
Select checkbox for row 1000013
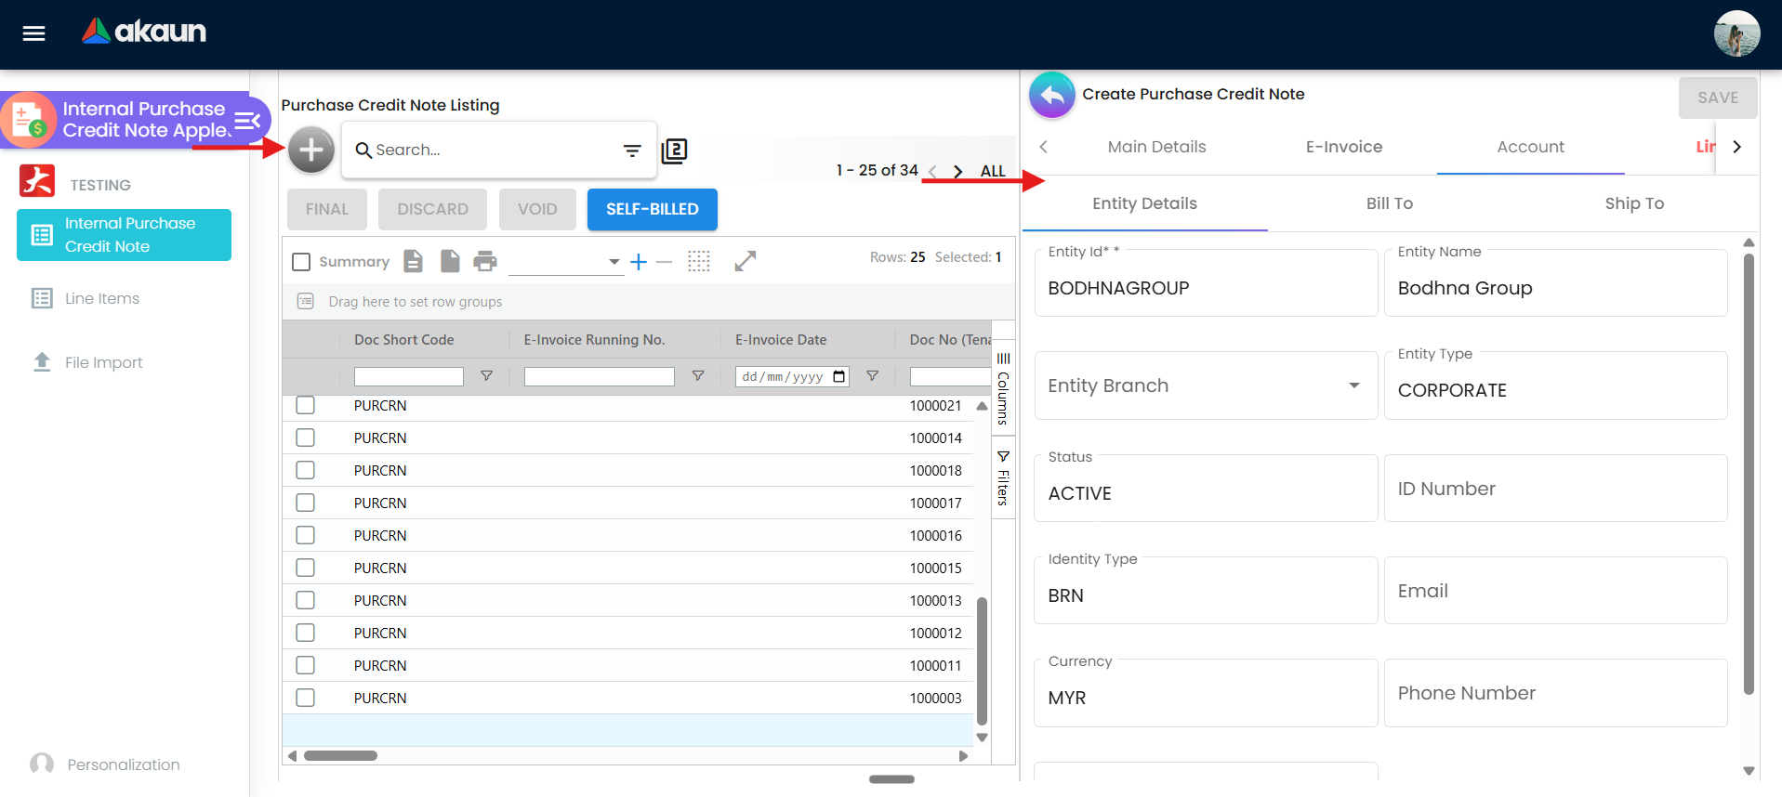(305, 600)
